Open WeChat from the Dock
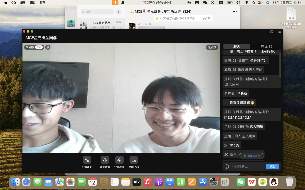This screenshot has height=190, width=305. [240, 182]
